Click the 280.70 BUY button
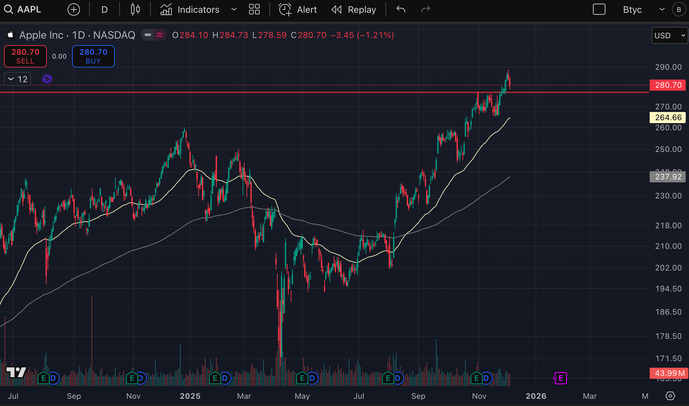The height and width of the screenshot is (406, 689). [93, 56]
